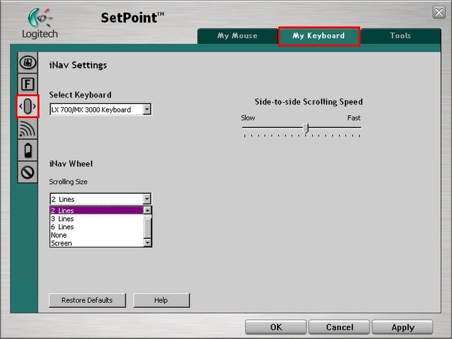The image size is (452, 339).
Task: Open the hot keys settings sidebar icon
Action: pos(27,63)
